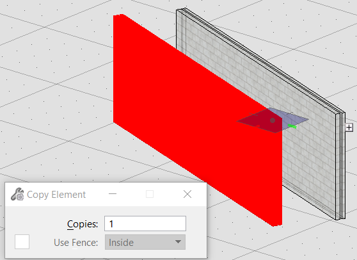Click the Use Fence label

(76, 243)
